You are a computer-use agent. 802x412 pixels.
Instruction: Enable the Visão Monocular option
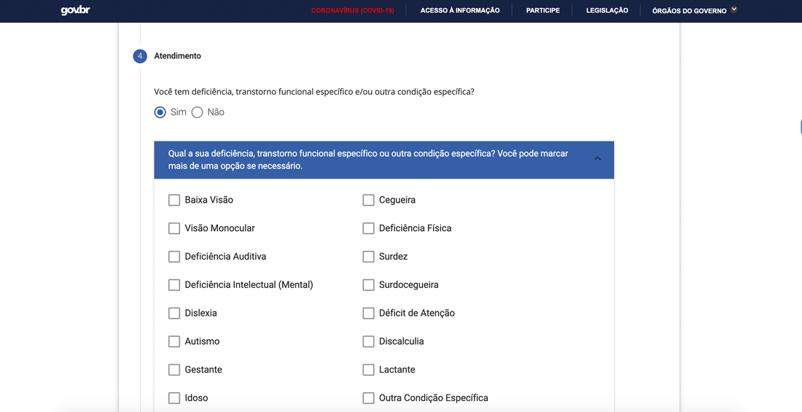[174, 228]
